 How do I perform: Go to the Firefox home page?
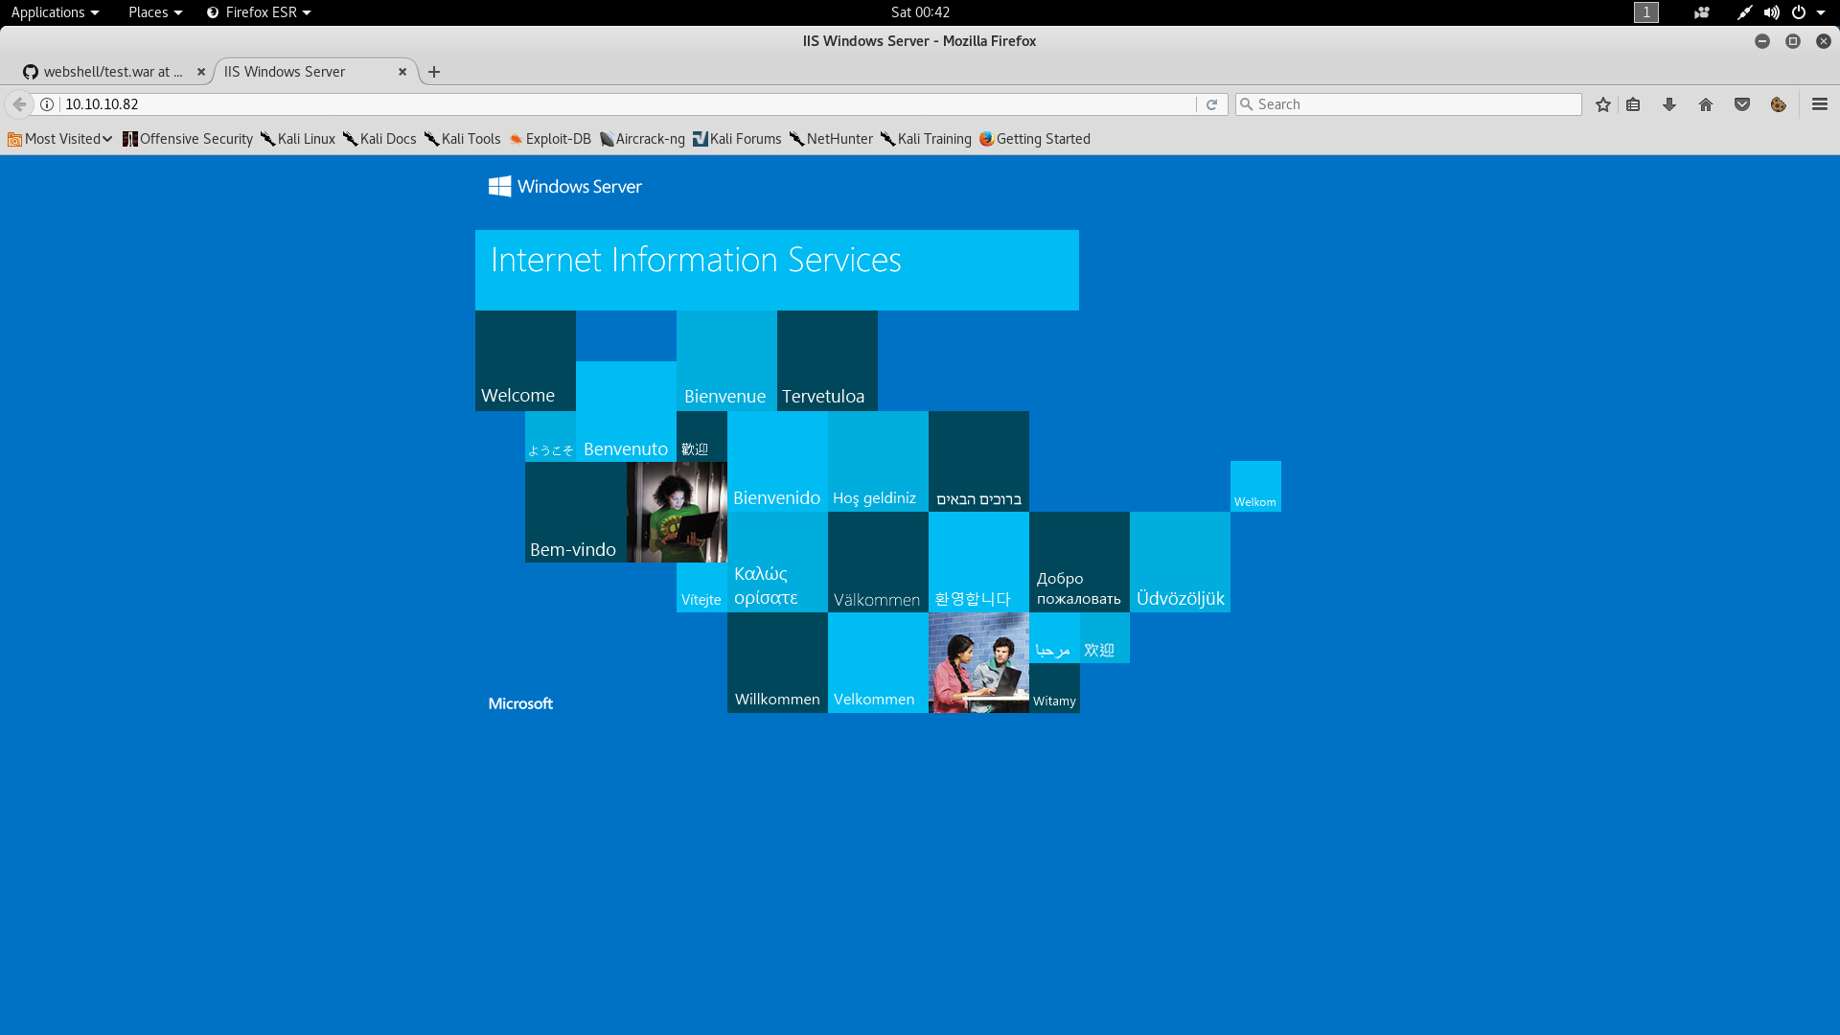pos(1705,103)
